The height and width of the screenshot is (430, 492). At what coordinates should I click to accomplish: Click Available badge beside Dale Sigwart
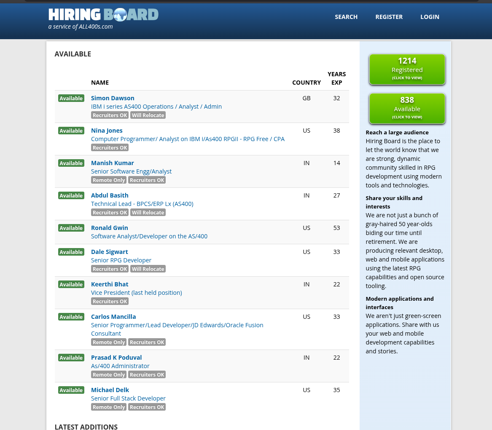pyautogui.click(x=71, y=252)
